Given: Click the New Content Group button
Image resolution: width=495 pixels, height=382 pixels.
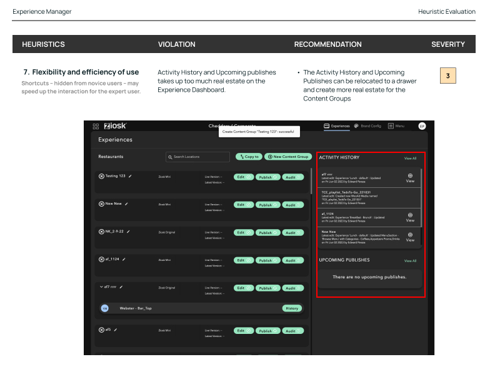Looking at the screenshot, I should coord(287,157).
